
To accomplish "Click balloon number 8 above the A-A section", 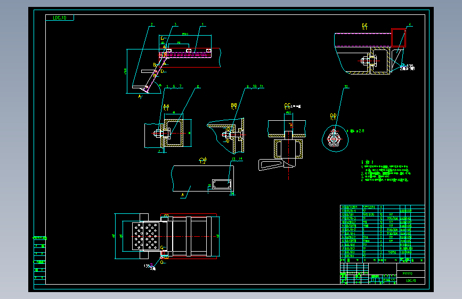I will click(198, 87).
